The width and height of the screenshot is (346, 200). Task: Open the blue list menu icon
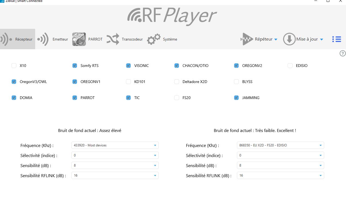click(337, 39)
